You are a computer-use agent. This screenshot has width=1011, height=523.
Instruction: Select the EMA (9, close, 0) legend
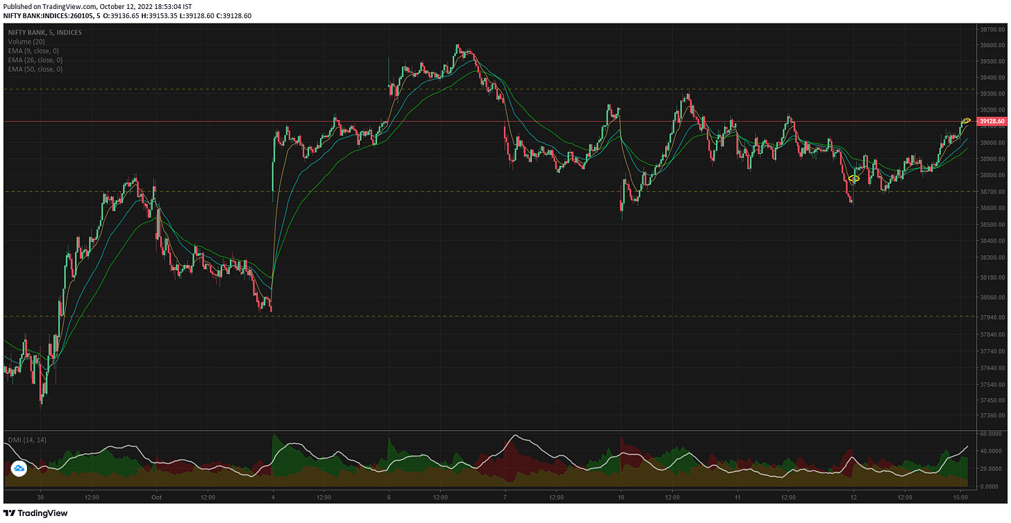(32, 51)
